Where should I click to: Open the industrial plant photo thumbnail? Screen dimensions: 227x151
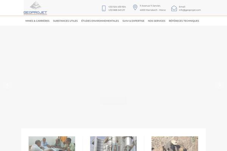pos(113,143)
